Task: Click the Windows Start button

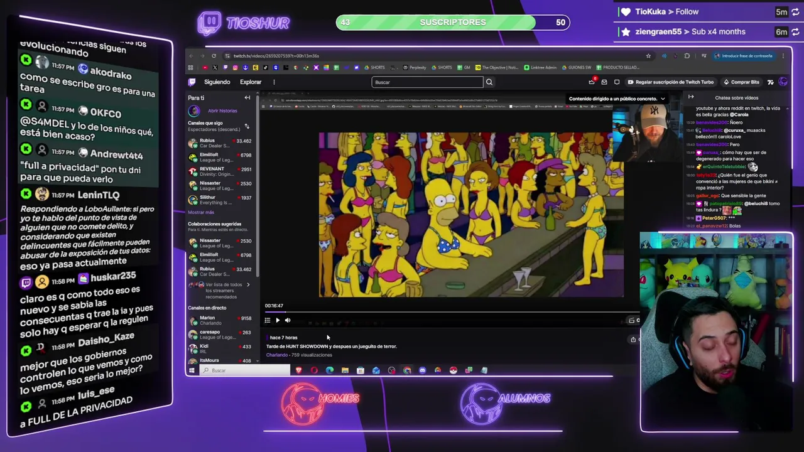Action: 192,370
